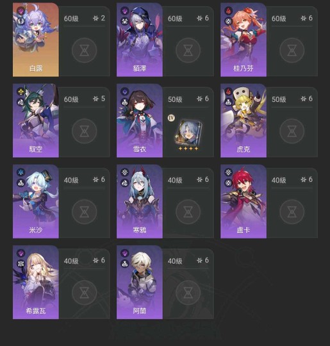Viewport: 330px width, 346px height.
Task: Click 馭空's eidolon indicator showing 5
Action: pos(99,99)
